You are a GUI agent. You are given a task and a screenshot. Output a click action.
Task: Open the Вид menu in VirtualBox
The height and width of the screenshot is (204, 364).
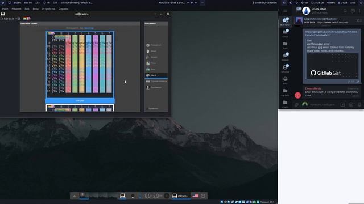[x=27, y=9]
